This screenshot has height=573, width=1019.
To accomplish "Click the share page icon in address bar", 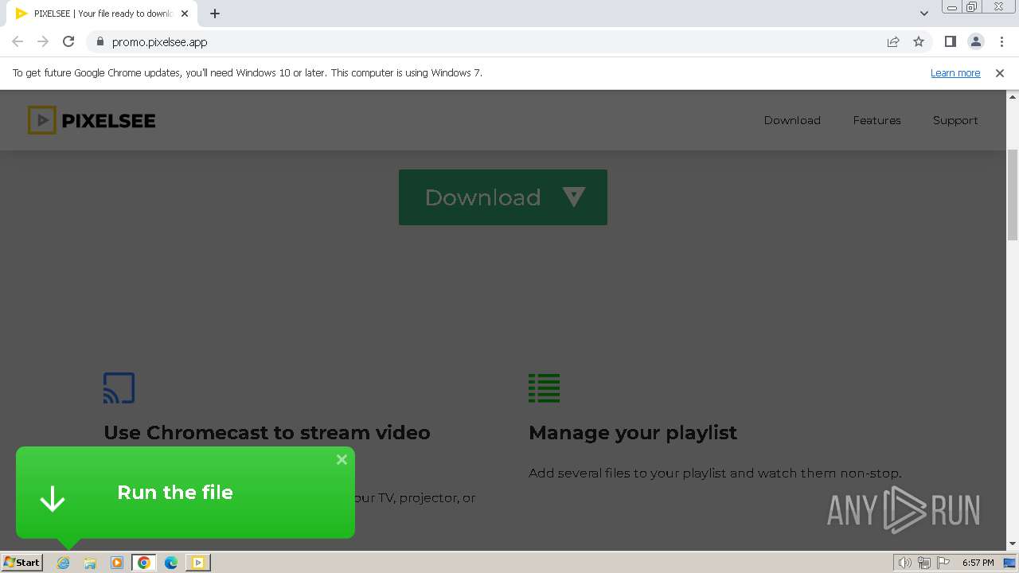I will (893, 41).
